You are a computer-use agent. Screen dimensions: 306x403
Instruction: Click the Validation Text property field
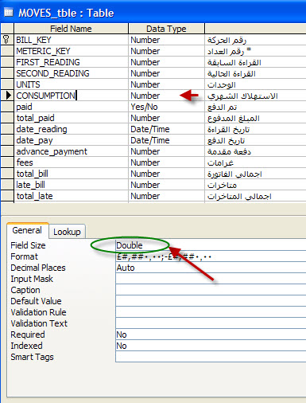[211, 323]
